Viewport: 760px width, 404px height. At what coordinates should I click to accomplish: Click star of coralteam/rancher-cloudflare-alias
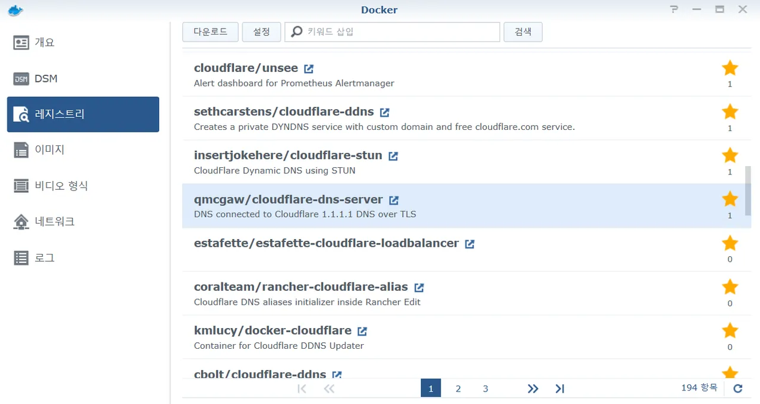(730, 287)
